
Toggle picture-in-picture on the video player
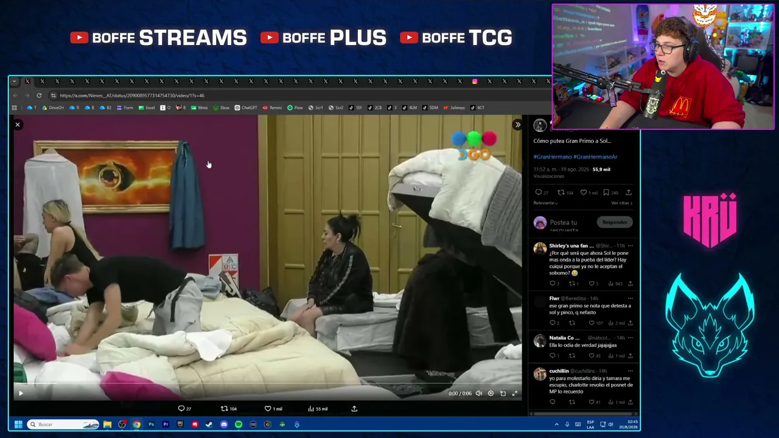[x=503, y=394]
